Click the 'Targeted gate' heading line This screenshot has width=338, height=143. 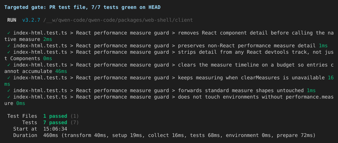tap(82, 7)
